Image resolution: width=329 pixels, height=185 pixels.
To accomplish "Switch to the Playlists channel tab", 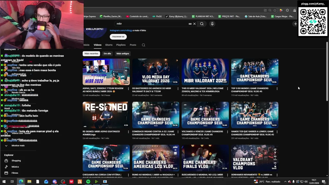I will (x=121, y=45).
